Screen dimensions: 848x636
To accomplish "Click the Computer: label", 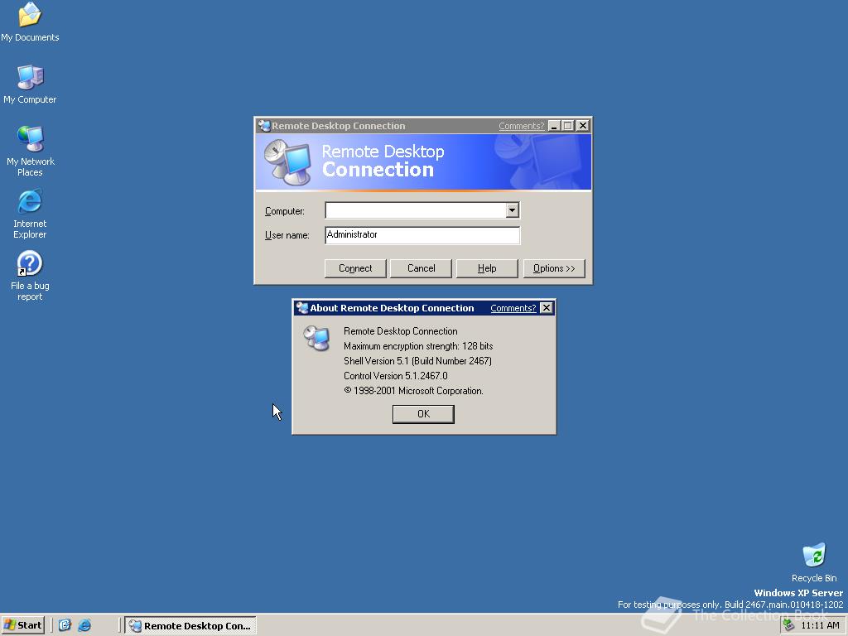I will click(x=285, y=211).
